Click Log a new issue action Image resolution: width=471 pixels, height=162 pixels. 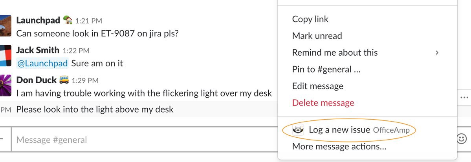pyautogui.click(x=339, y=130)
